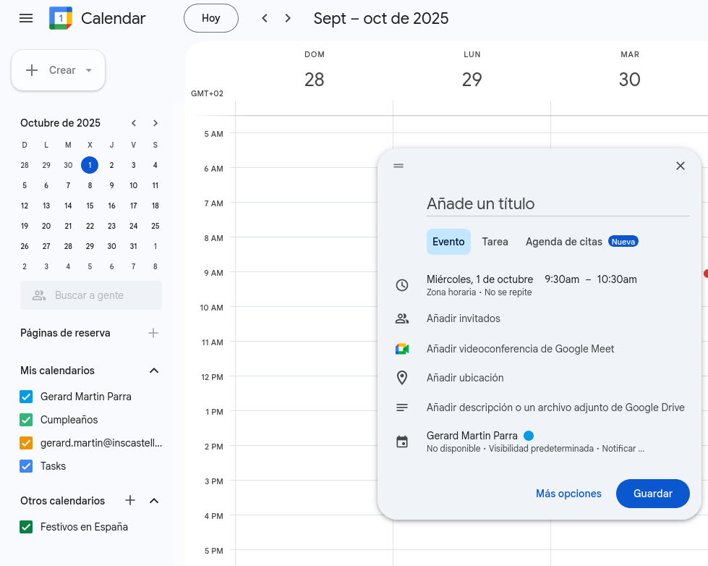Screen dimensions: 708x566
Task: Click Guardar button
Action: coord(652,494)
